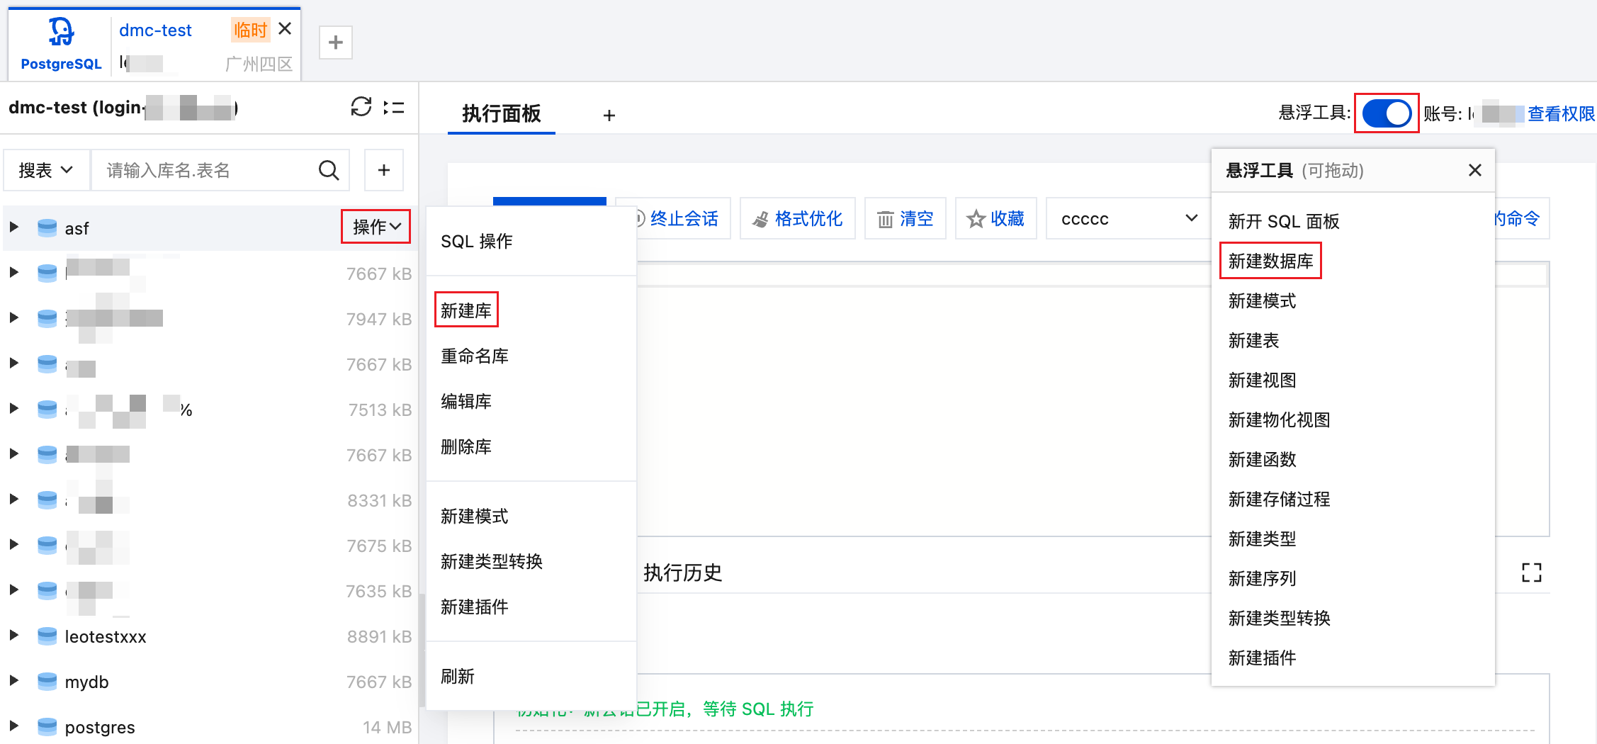The width and height of the screenshot is (1597, 744).
Task: Open the 操作 dropdown on asf row
Action: pyautogui.click(x=376, y=227)
